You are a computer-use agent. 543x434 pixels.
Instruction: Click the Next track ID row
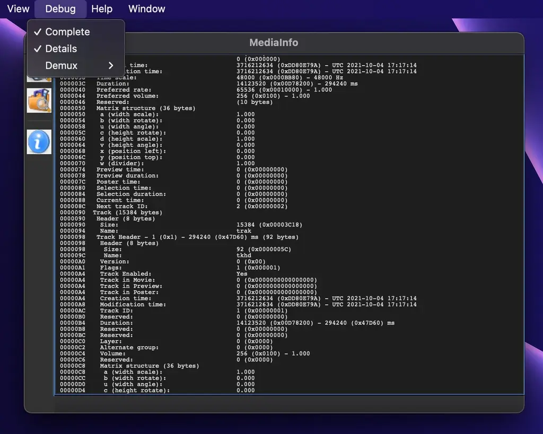(x=174, y=207)
